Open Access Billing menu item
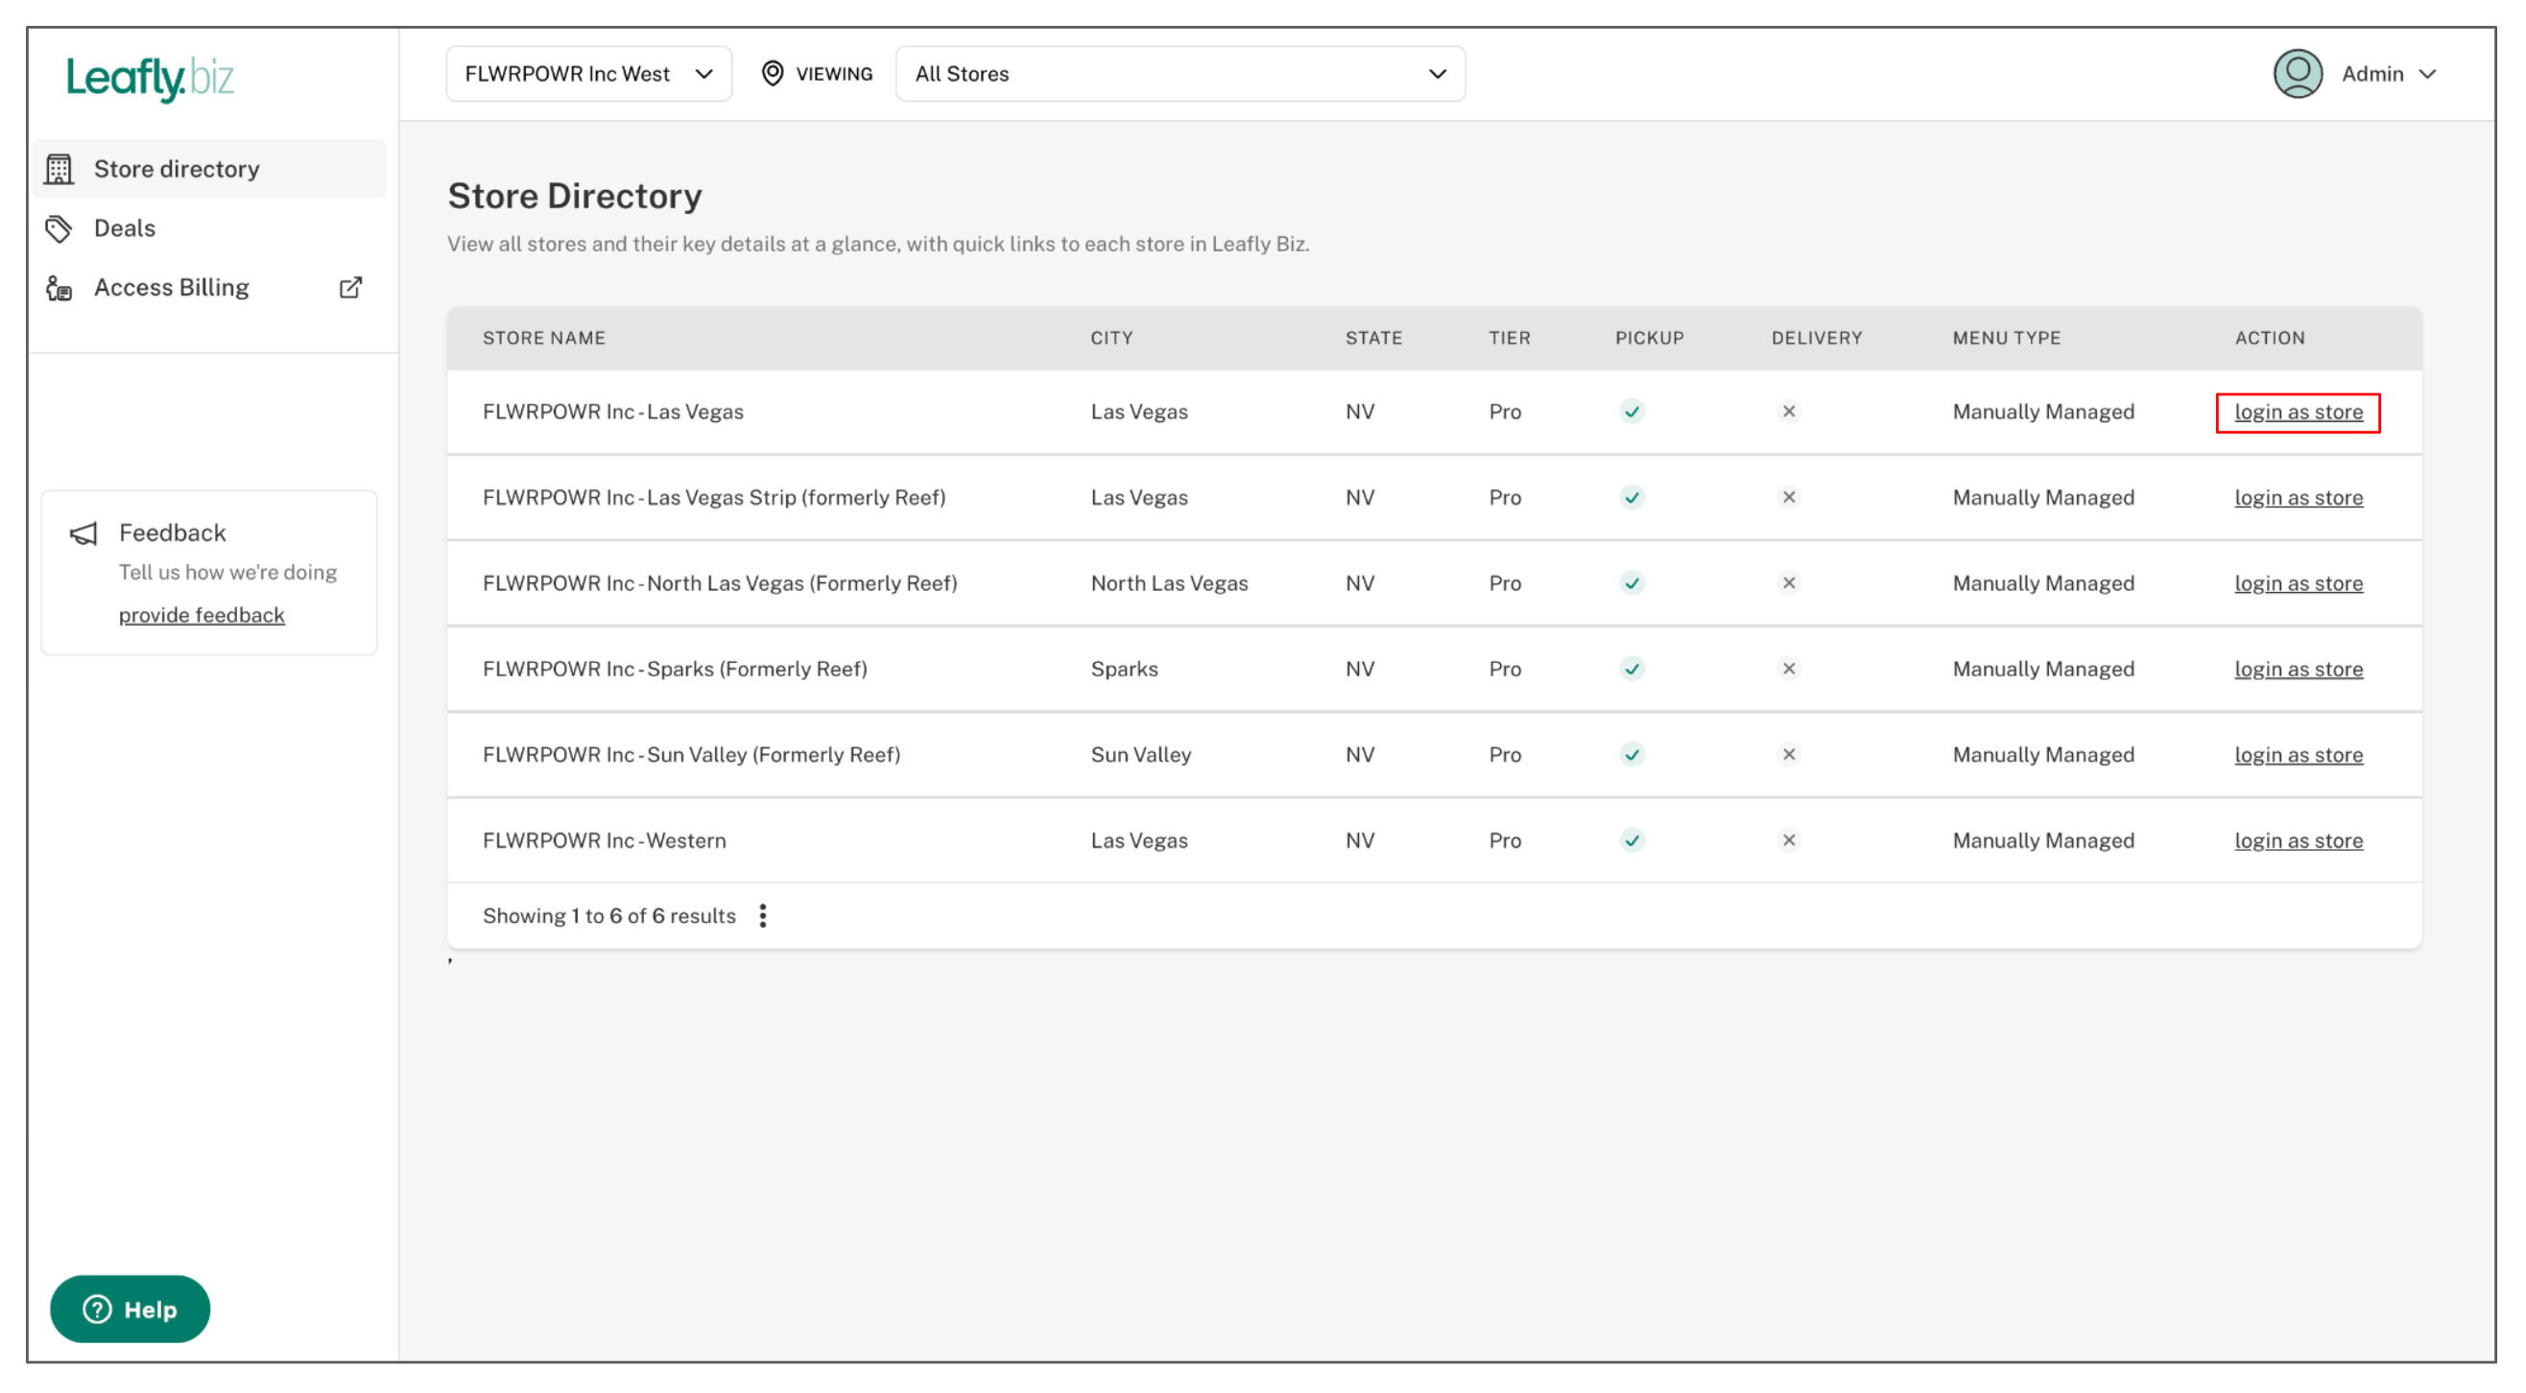The image size is (2526, 1393). pos(172,287)
